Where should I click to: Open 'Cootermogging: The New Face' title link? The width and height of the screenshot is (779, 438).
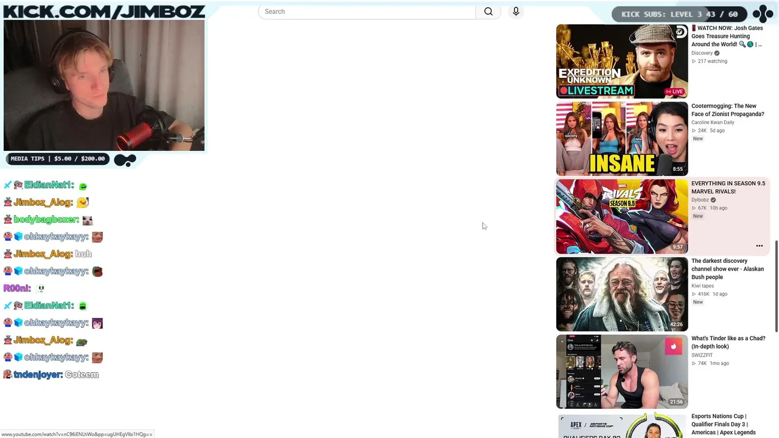pos(728,110)
